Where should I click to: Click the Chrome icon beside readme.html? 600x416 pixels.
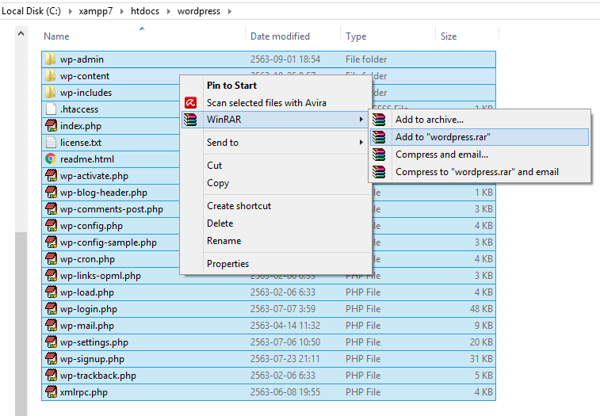(x=51, y=158)
